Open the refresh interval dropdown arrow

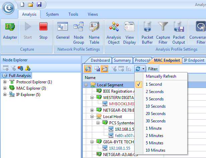tap(143, 69)
